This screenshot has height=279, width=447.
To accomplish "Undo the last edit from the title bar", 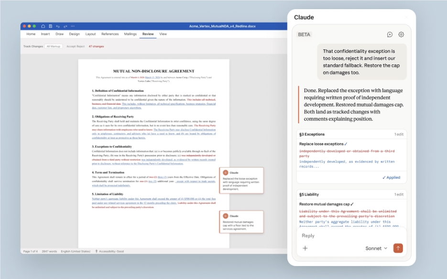I will pos(58,26).
